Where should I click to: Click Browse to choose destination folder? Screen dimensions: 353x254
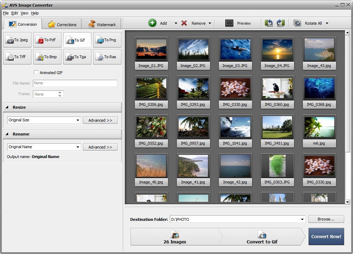(x=326, y=219)
